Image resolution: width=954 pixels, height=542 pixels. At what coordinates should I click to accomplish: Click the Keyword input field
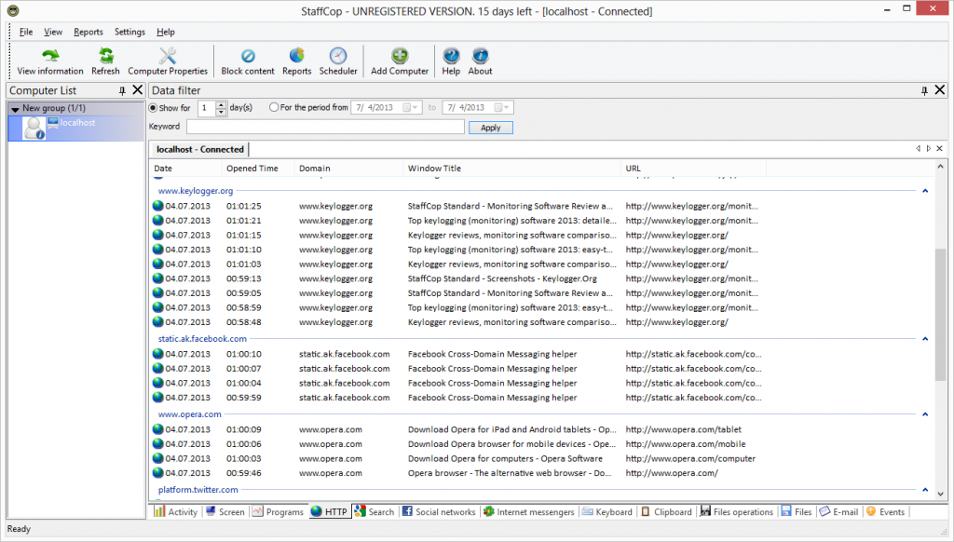click(325, 128)
